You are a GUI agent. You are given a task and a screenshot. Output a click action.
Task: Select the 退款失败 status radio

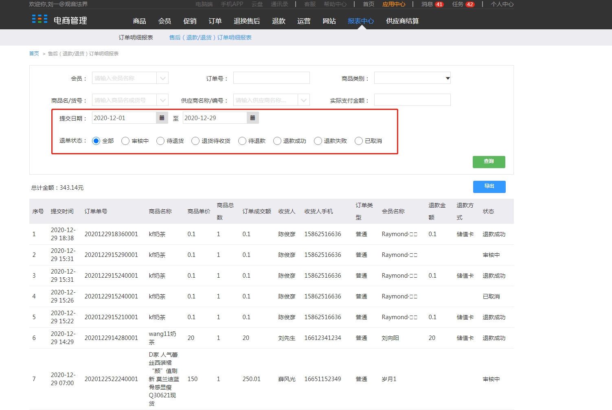[318, 141]
